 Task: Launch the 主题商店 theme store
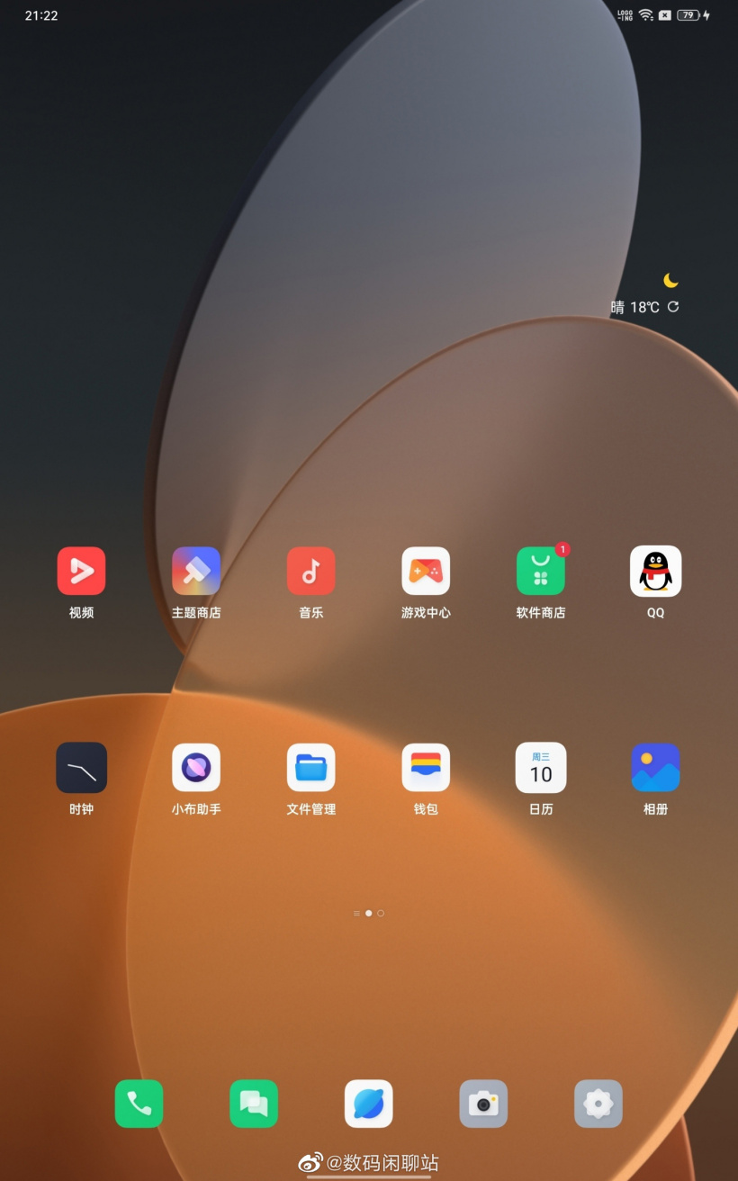(x=196, y=571)
